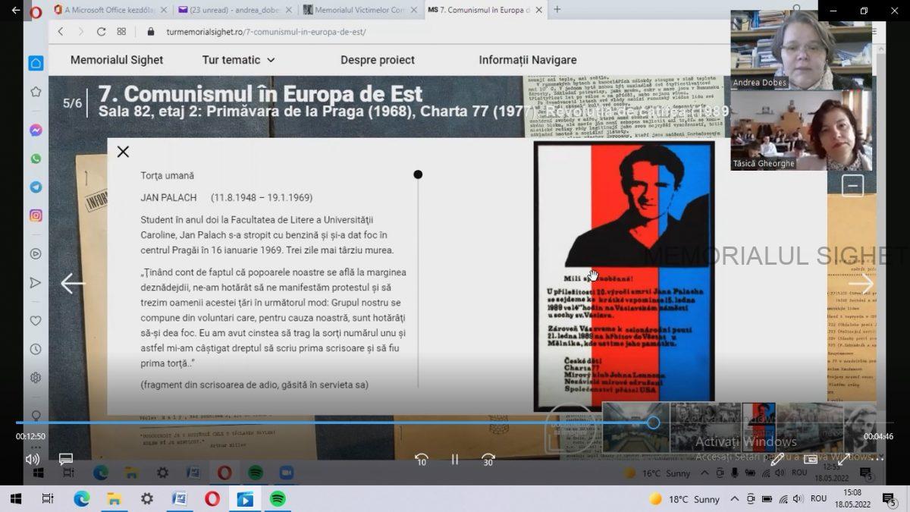Select the Andrea Dobes video thumbnail
The width and height of the screenshot is (910, 512).
pos(801,49)
